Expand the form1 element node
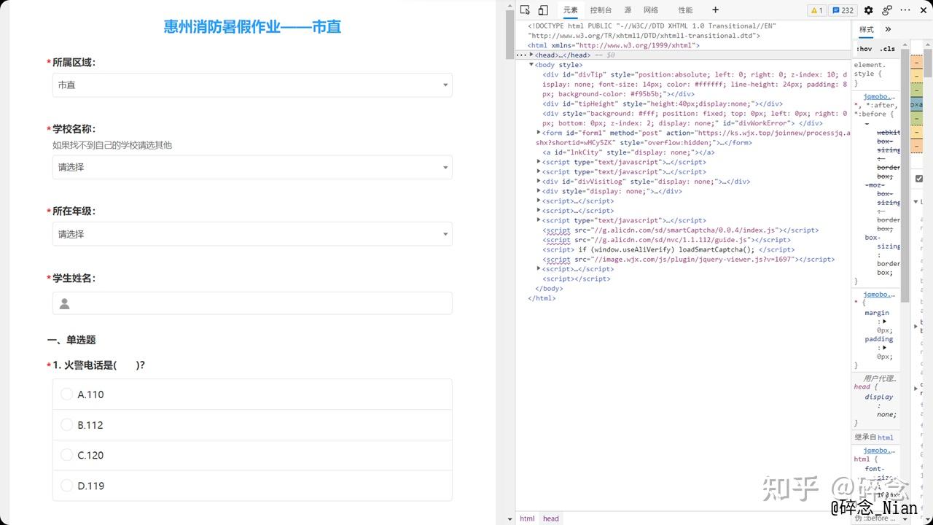Viewport: 933px width, 525px height. point(539,133)
